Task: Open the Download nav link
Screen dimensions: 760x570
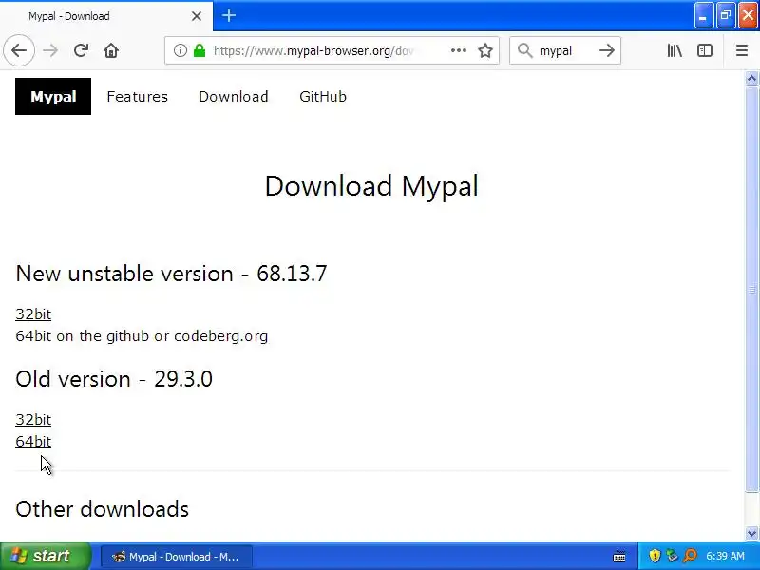Action: pyautogui.click(x=233, y=97)
